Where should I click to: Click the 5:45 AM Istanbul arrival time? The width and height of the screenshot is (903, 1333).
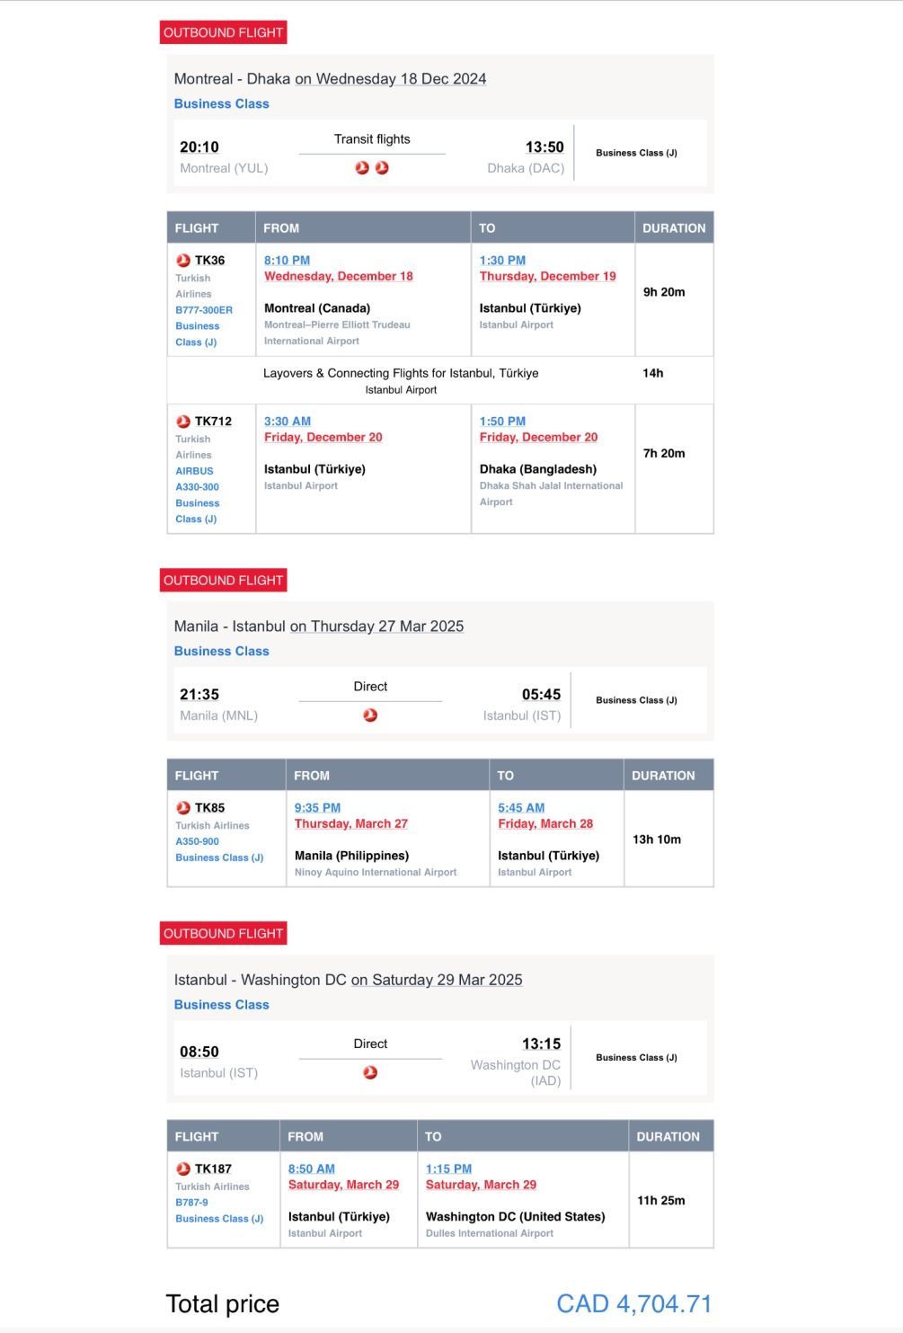coord(521,808)
